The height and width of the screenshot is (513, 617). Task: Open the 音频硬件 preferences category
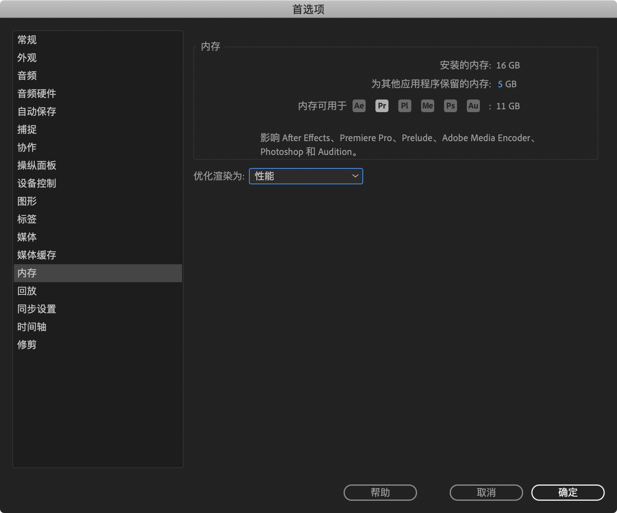click(x=98, y=94)
